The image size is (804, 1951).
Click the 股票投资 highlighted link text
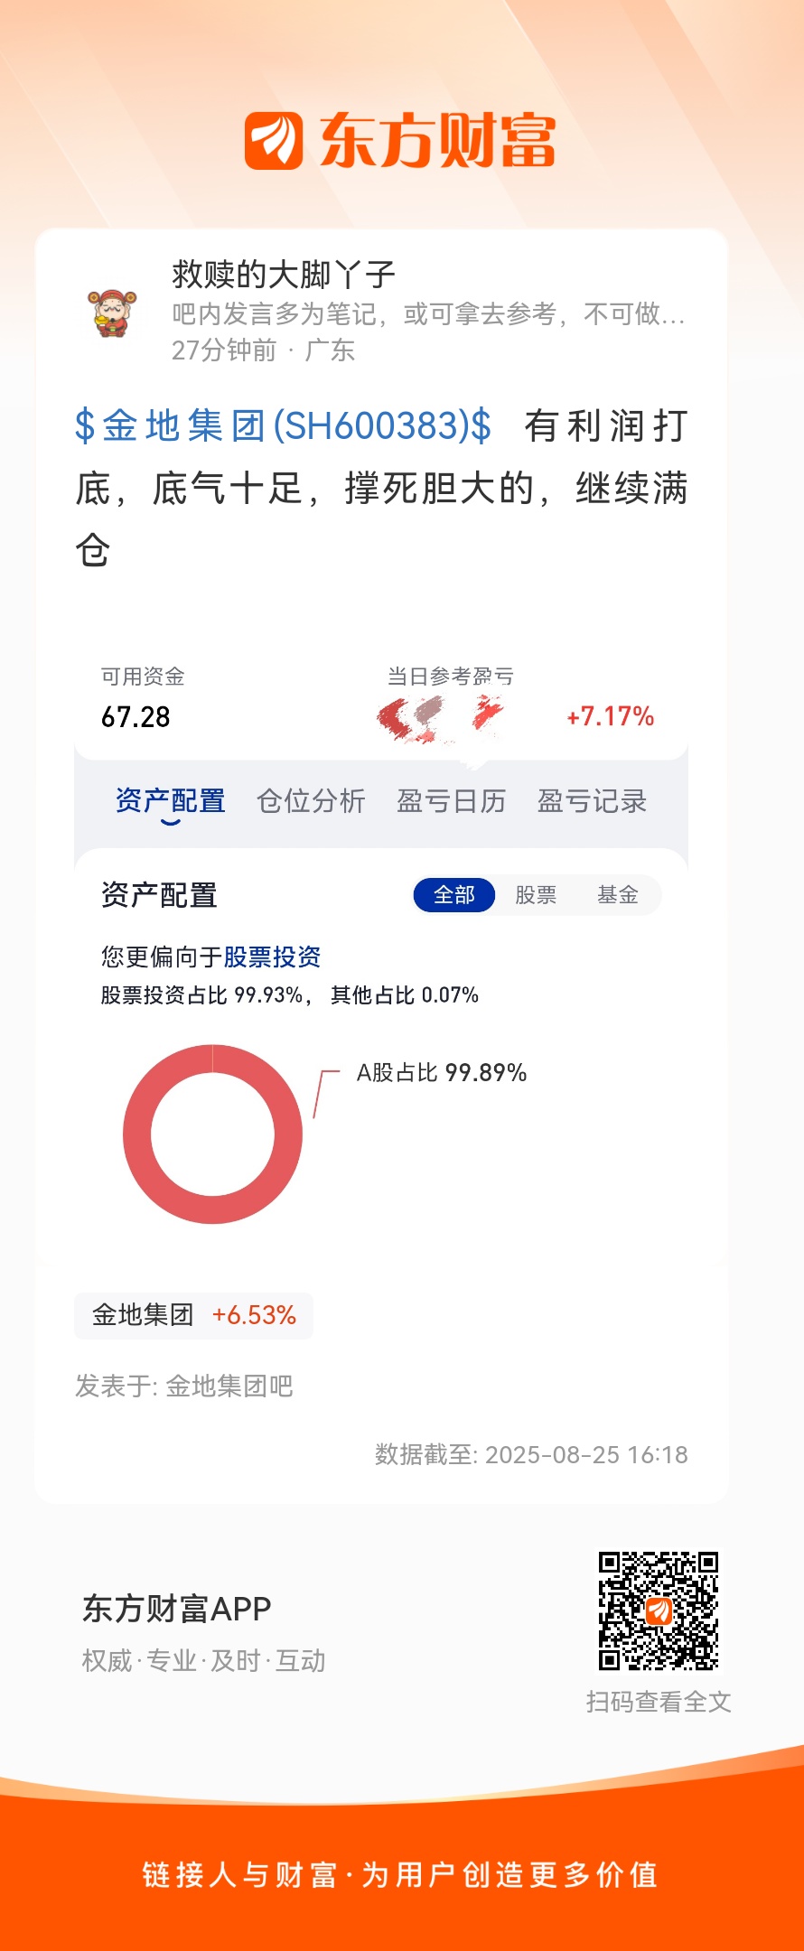[x=272, y=957]
